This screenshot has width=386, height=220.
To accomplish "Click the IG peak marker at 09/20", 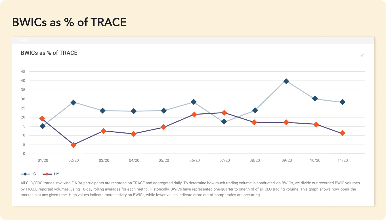I will [x=286, y=81].
